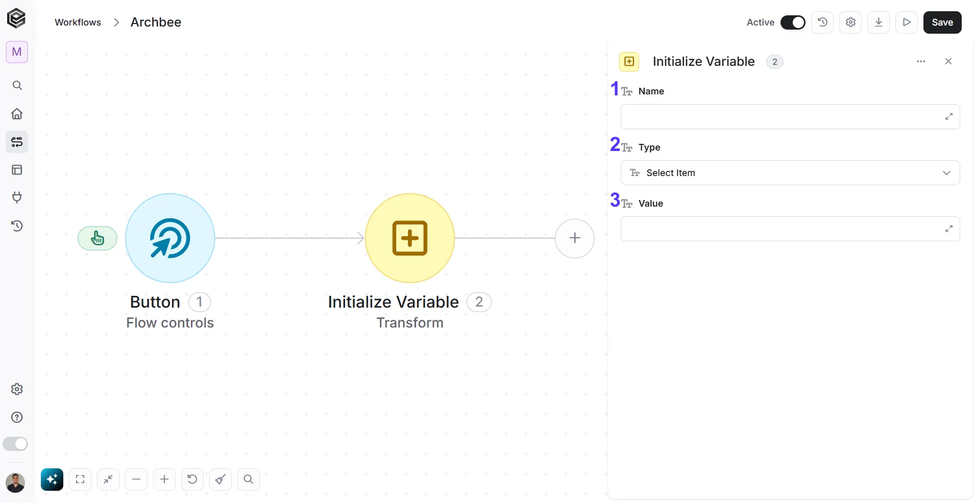Click into the Value input field
This screenshot has width=976, height=503.
[x=790, y=229]
